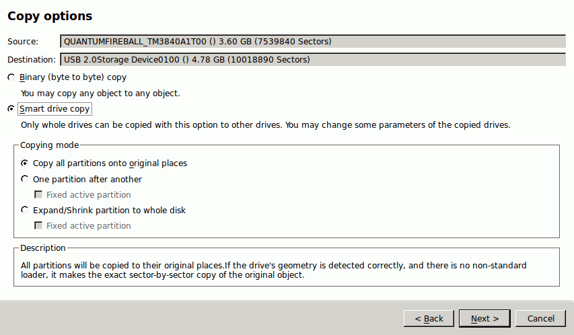Click the Copy options heading
This screenshot has height=335, width=574.
pos(50,16)
